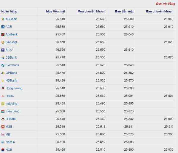Click the Bảo Việt logo icon
The image size is (178, 153).
coord(3,42)
